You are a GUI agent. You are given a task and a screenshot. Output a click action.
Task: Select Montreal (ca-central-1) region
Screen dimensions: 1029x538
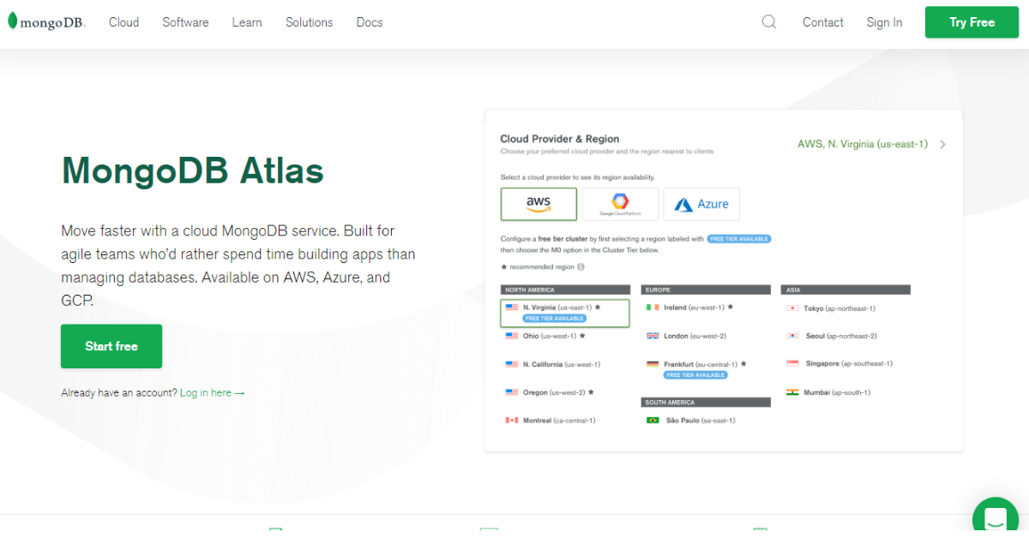(x=559, y=421)
